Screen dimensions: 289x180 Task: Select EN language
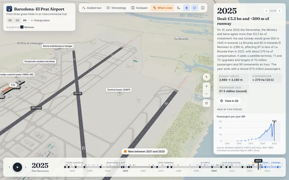point(25,20)
